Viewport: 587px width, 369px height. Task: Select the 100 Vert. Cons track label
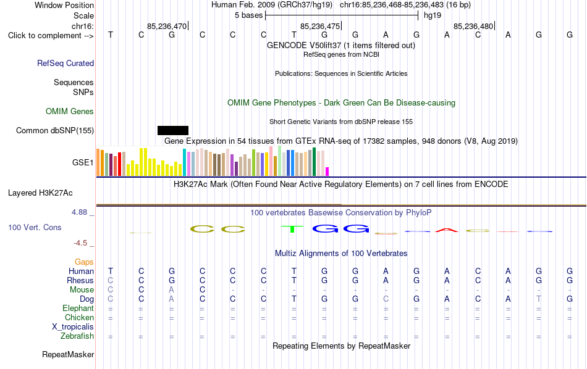(x=35, y=227)
